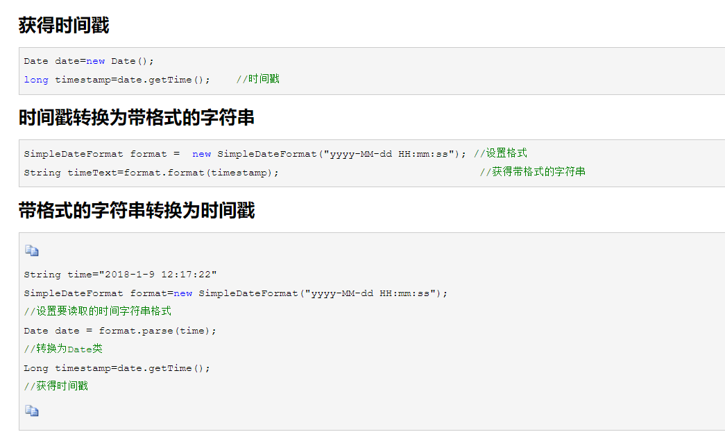Click the green //获得时间戳 comment in the last block
This screenshot has width=725, height=441.
[56, 386]
